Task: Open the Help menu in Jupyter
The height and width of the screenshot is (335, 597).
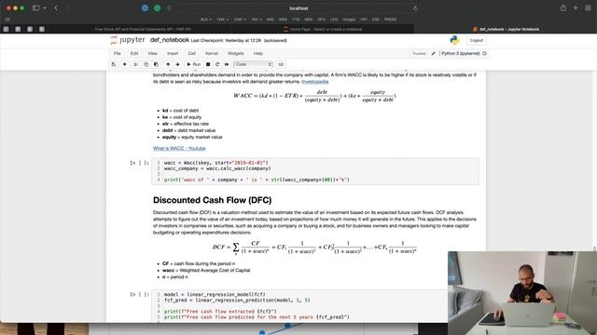Action: [x=258, y=54]
